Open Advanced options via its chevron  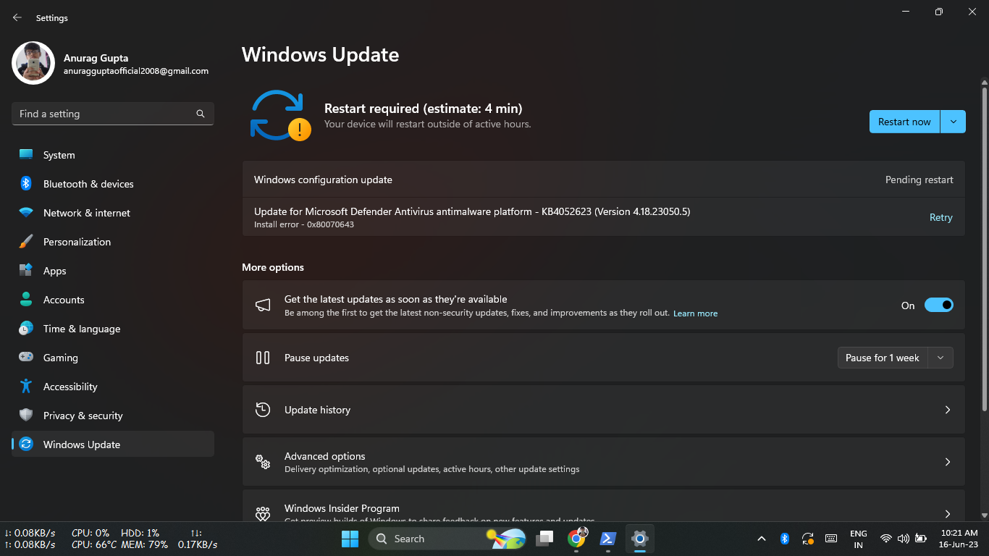[x=948, y=462]
